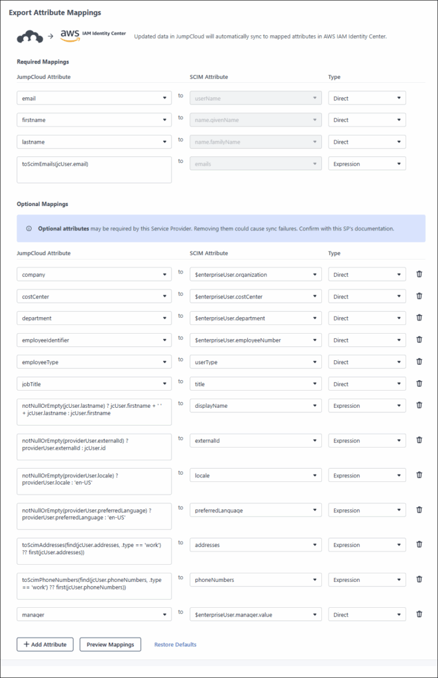The width and height of the screenshot is (438, 678).
Task: Delete the jobTitle to title mapping
Action: [419, 383]
